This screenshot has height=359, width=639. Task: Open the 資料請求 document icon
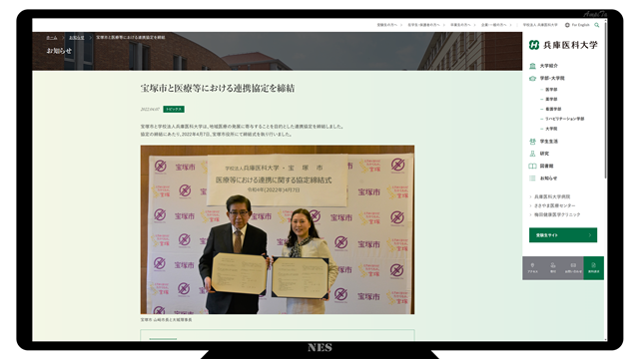[593, 265]
